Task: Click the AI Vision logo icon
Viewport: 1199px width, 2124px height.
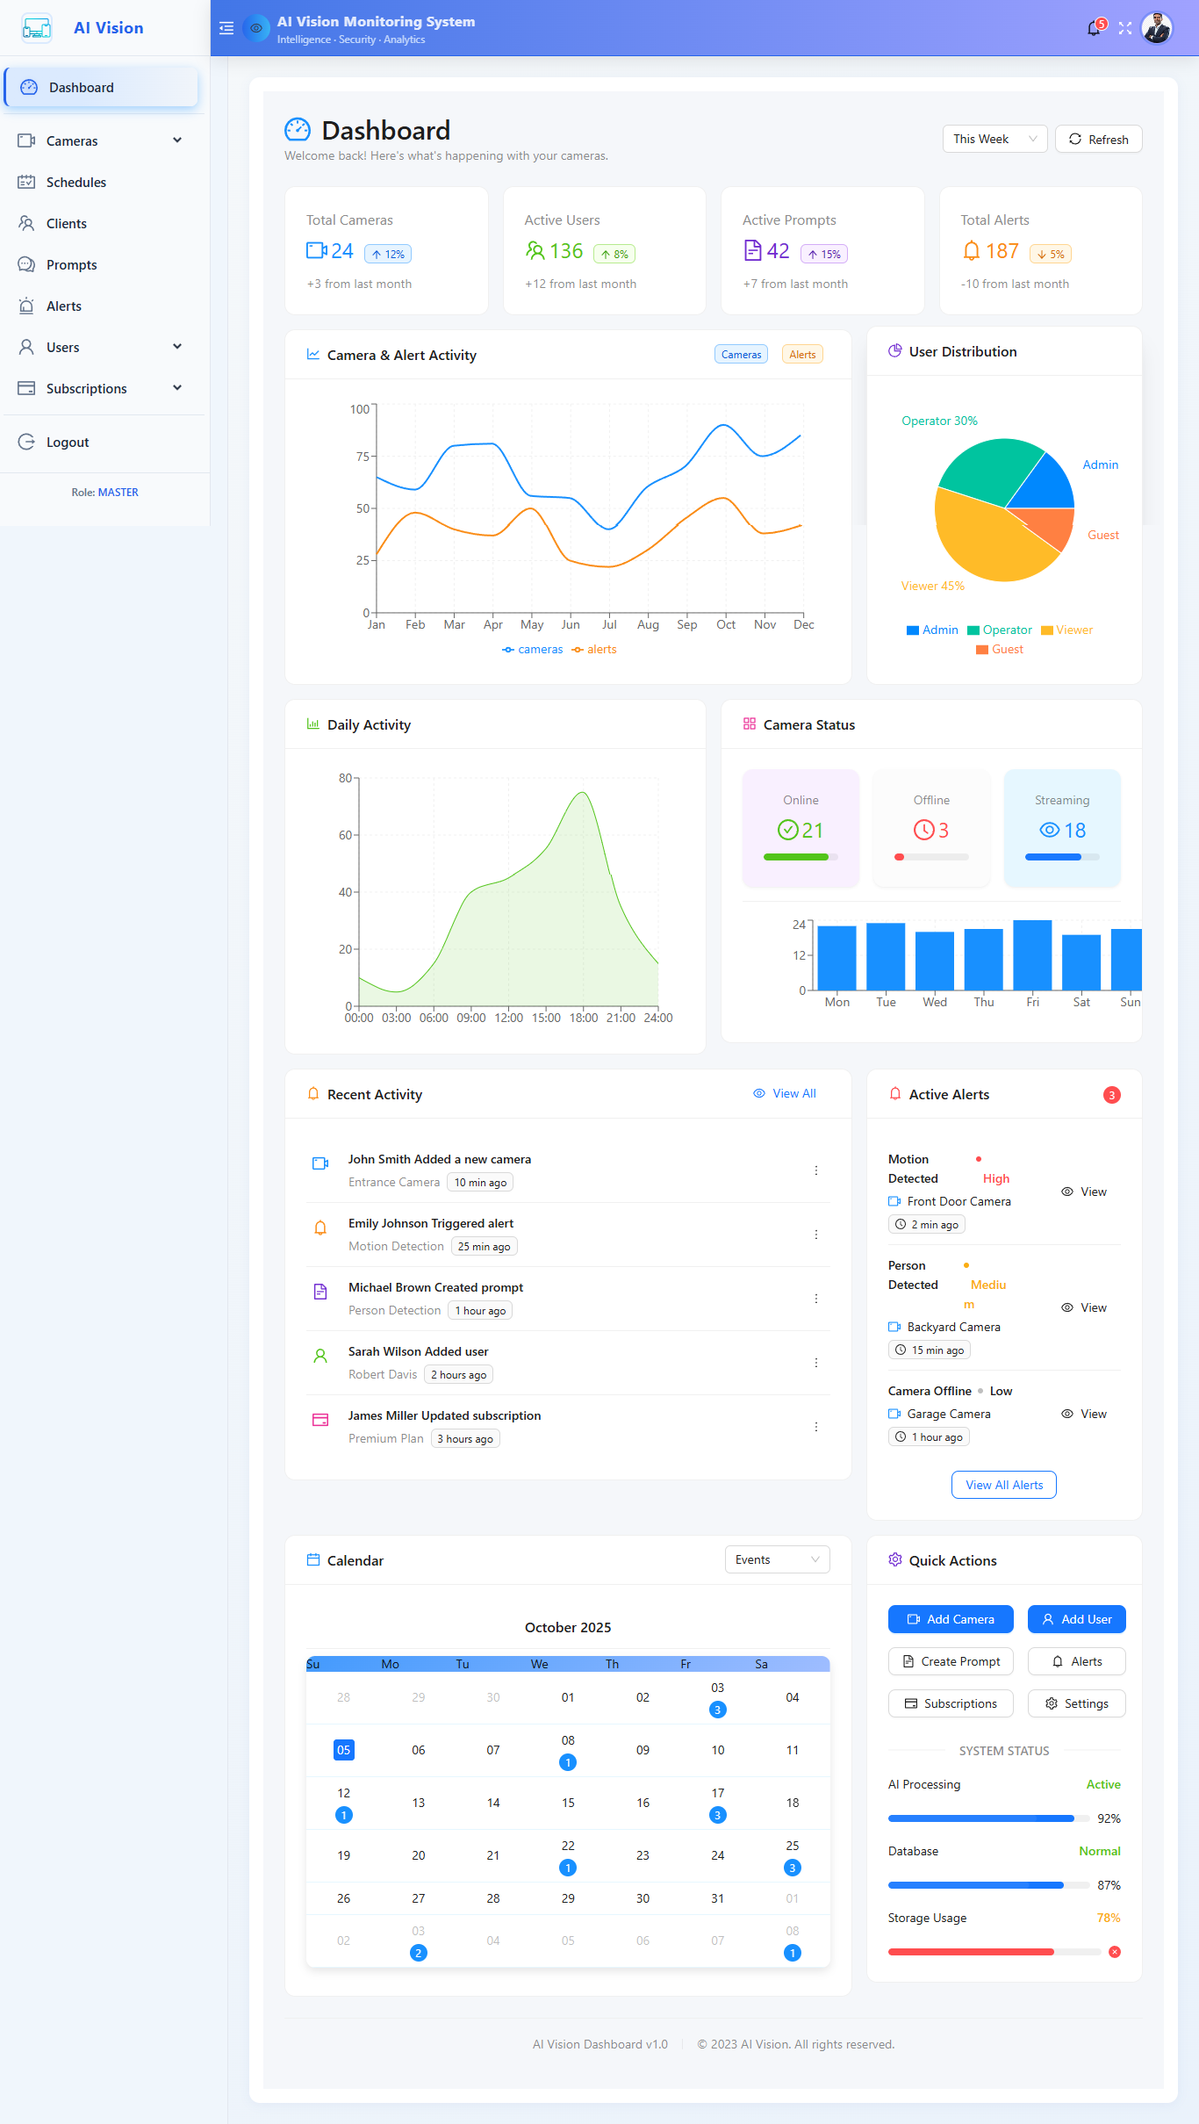Action: [x=37, y=28]
